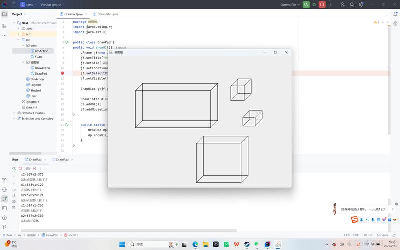Open the Git tool window icon

[x=5, y=227]
